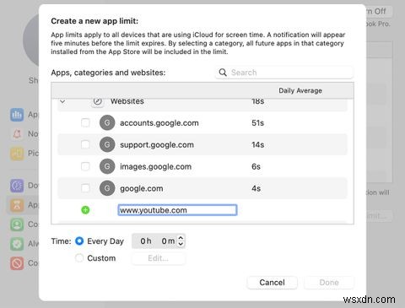This screenshot has height=308, width=405.
Task: Click the Websites category label
Action: pyautogui.click(x=127, y=101)
